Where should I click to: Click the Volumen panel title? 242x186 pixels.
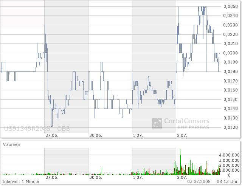click(x=12, y=144)
